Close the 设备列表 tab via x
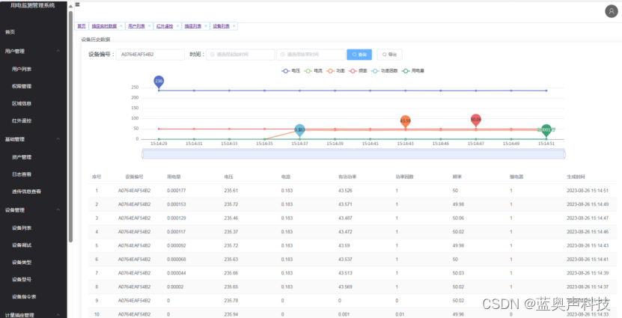This screenshot has height=318, width=622. pyautogui.click(x=234, y=25)
